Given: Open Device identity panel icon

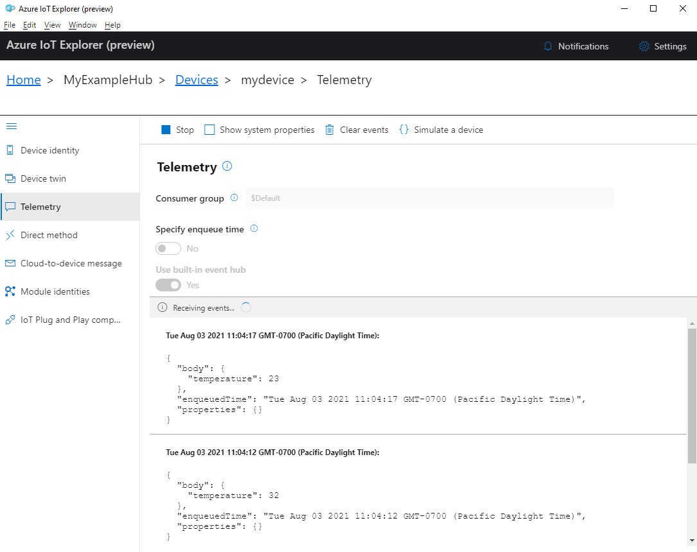Looking at the screenshot, I should (10, 150).
